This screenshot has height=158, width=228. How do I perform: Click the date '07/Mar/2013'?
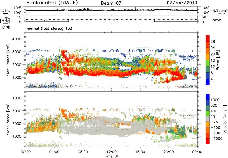[182, 3]
